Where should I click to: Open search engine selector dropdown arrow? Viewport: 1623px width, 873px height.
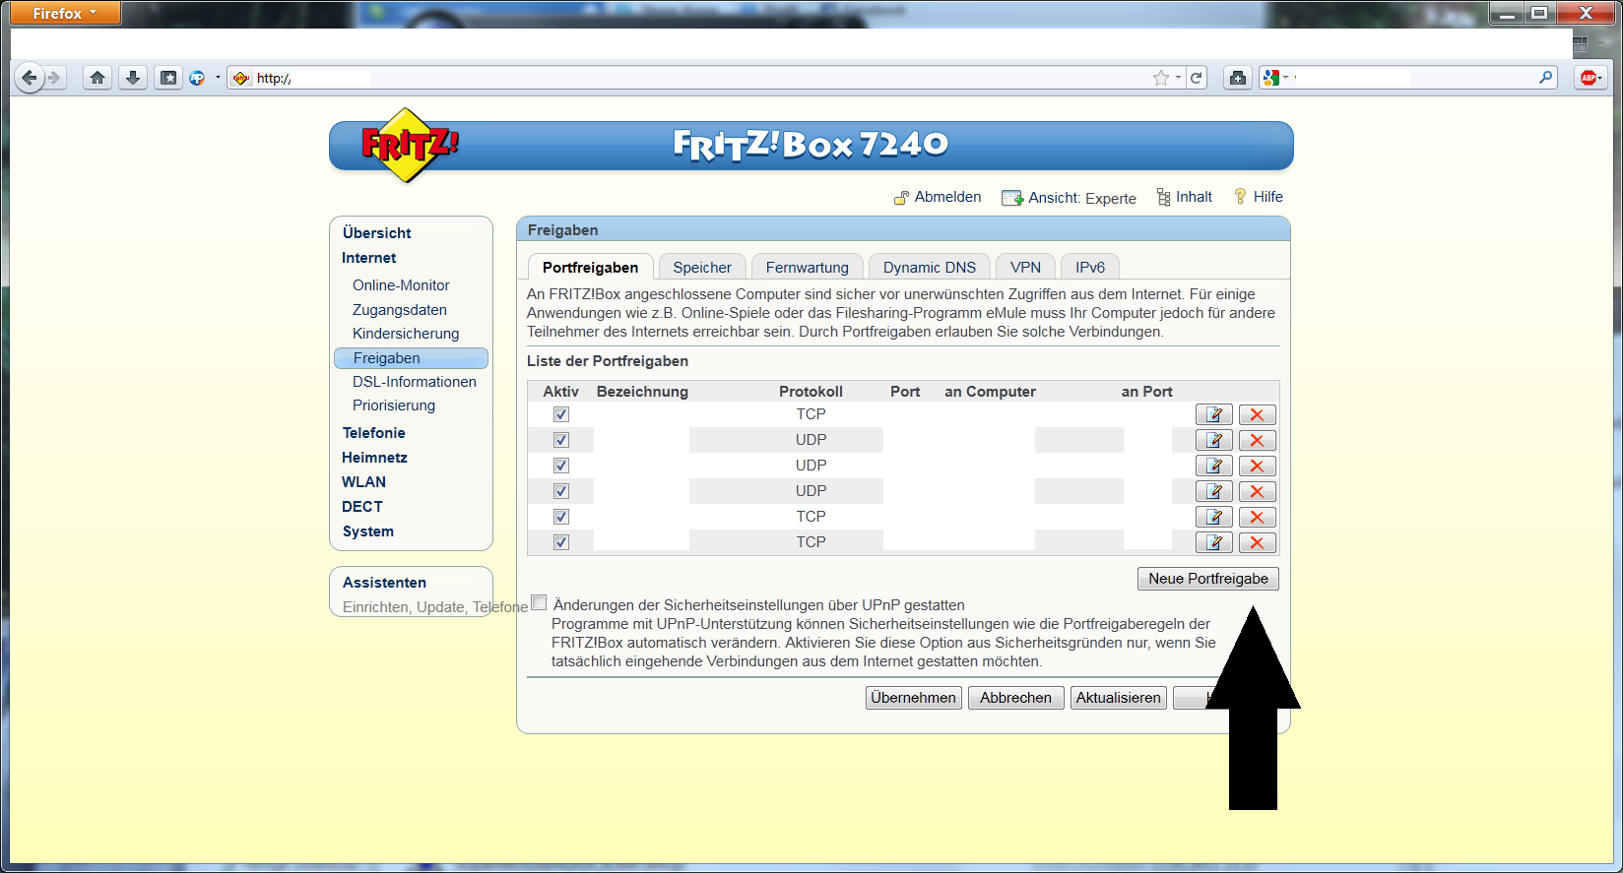[1286, 78]
